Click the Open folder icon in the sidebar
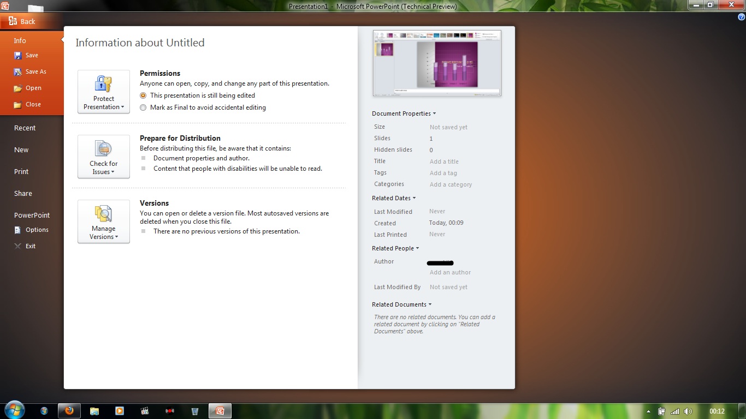Screen dimensions: 746x419 18,88
